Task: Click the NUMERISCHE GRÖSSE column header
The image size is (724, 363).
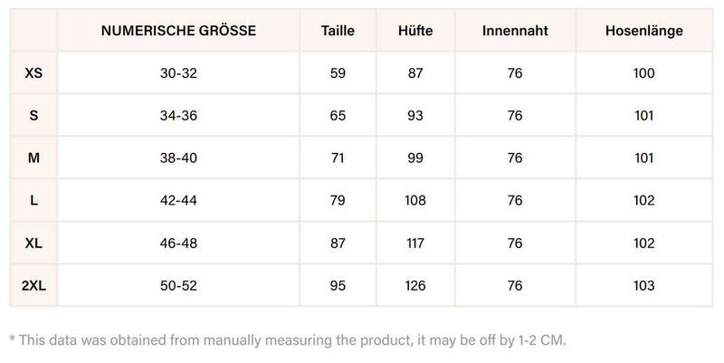Action: pos(178,31)
